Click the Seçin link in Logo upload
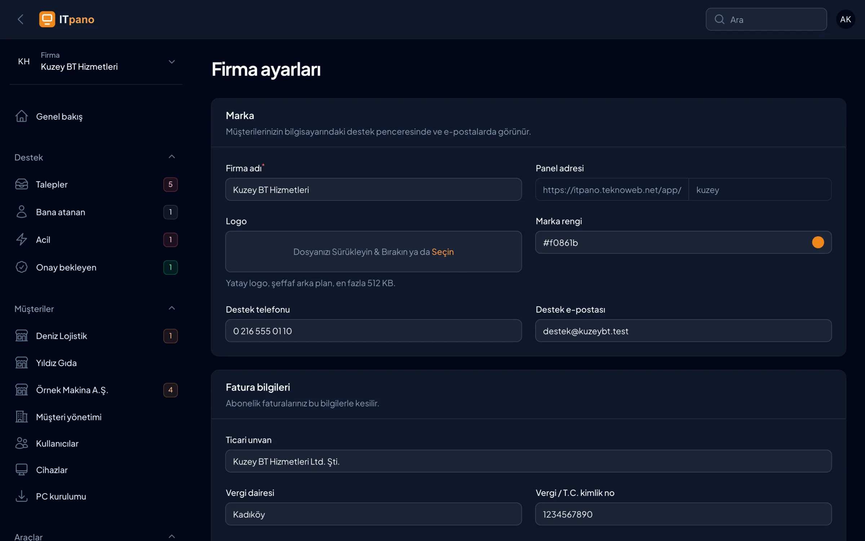Image resolution: width=865 pixels, height=541 pixels. tap(443, 252)
